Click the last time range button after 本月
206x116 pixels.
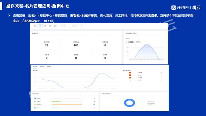tap(55, 26)
